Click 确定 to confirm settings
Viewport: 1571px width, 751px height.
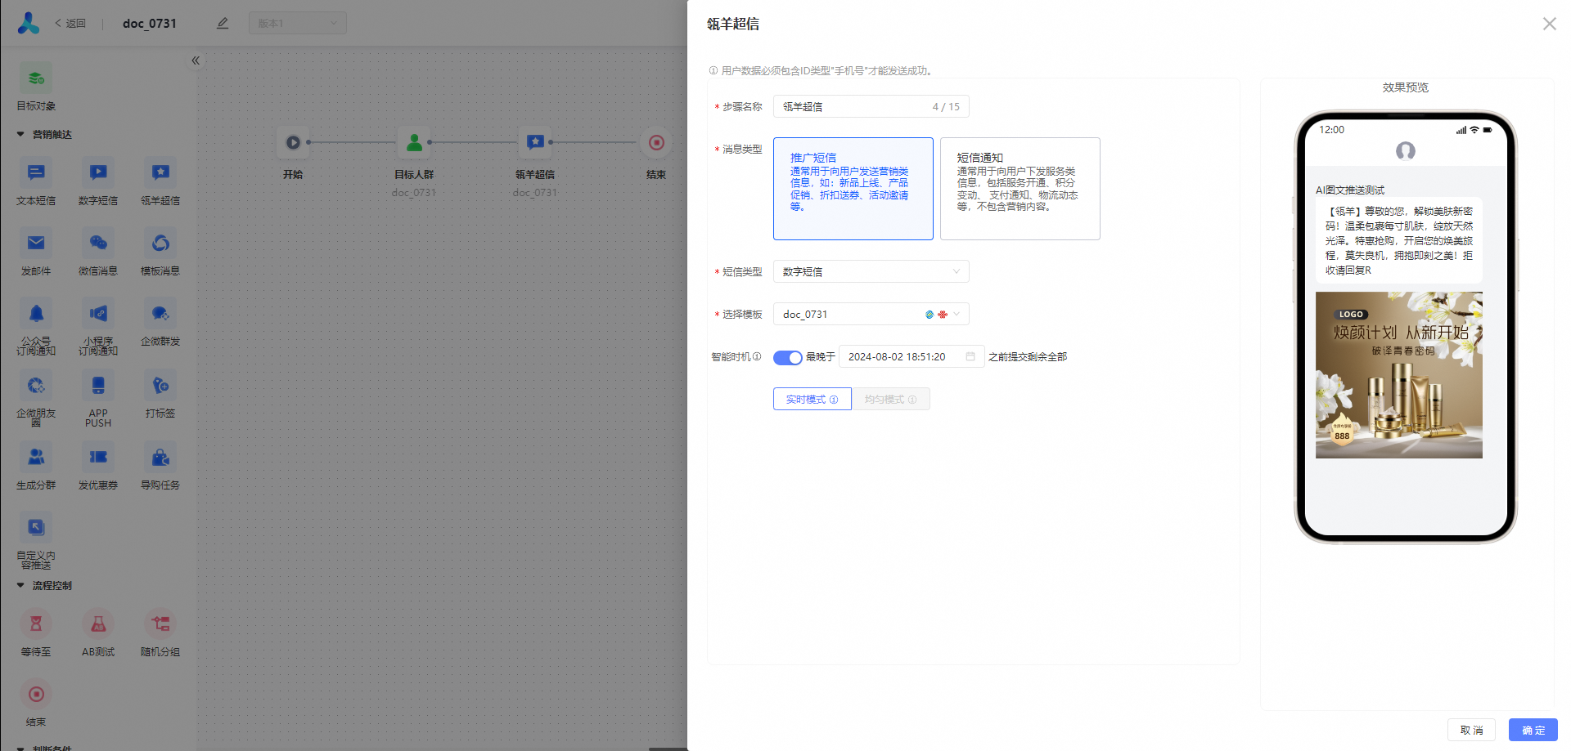click(x=1533, y=730)
